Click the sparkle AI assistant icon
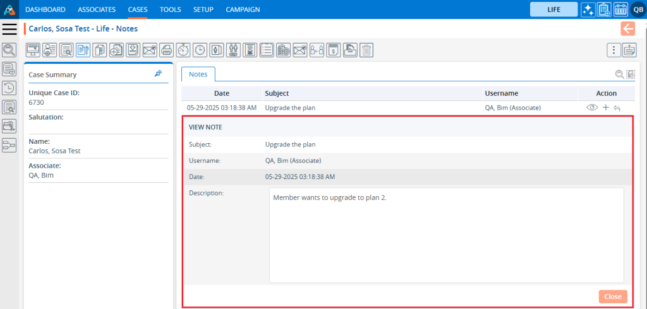Viewport: 647px width, 309px height. pos(588,9)
